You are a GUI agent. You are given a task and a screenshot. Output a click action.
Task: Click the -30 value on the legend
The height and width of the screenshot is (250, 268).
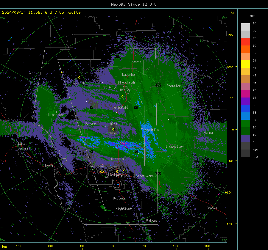(x=255, y=157)
